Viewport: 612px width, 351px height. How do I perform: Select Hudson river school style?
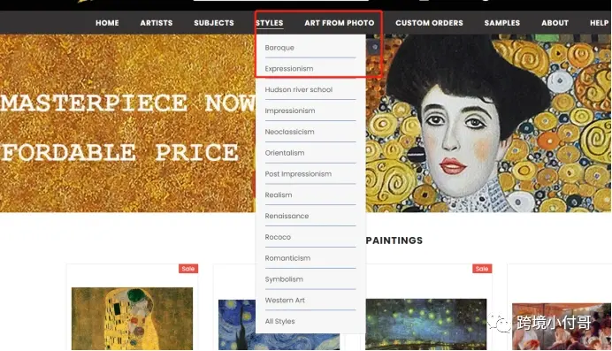299,89
